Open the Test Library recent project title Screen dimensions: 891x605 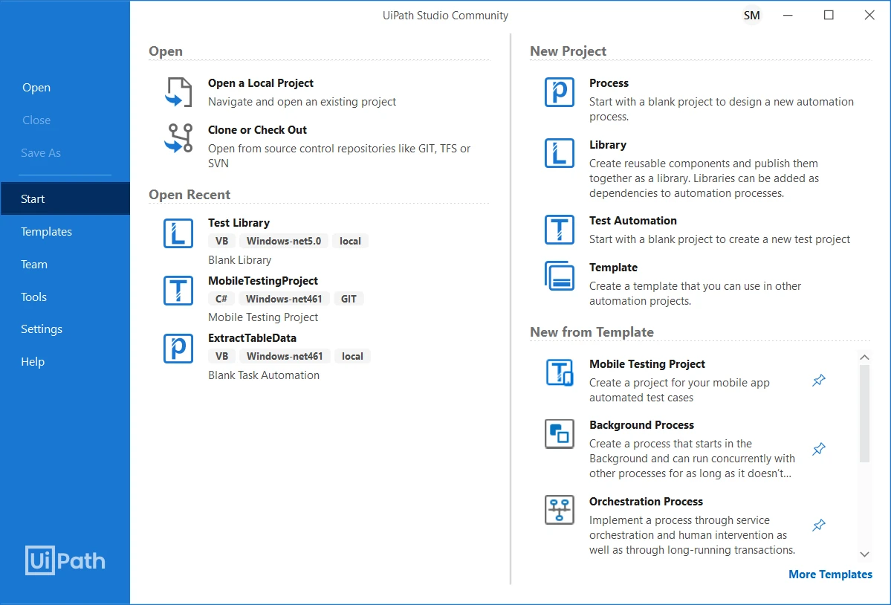pos(239,223)
